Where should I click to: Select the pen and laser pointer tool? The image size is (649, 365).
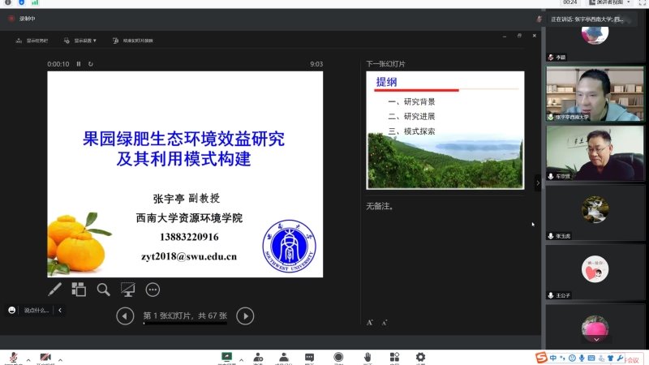coord(55,289)
